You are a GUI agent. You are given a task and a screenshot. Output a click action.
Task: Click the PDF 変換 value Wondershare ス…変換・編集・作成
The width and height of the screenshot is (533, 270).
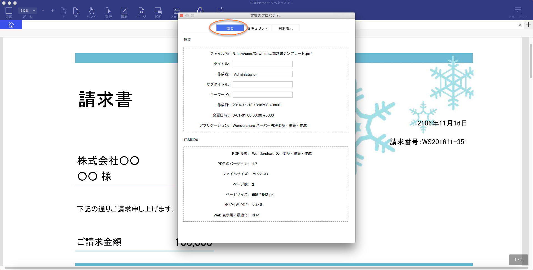[x=282, y=153]
